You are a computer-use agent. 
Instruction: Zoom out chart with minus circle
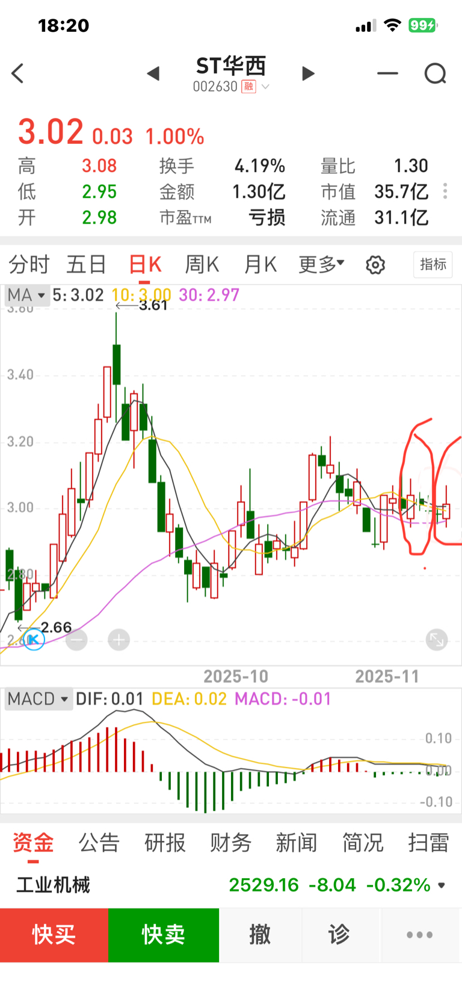(x=76, y=640)
